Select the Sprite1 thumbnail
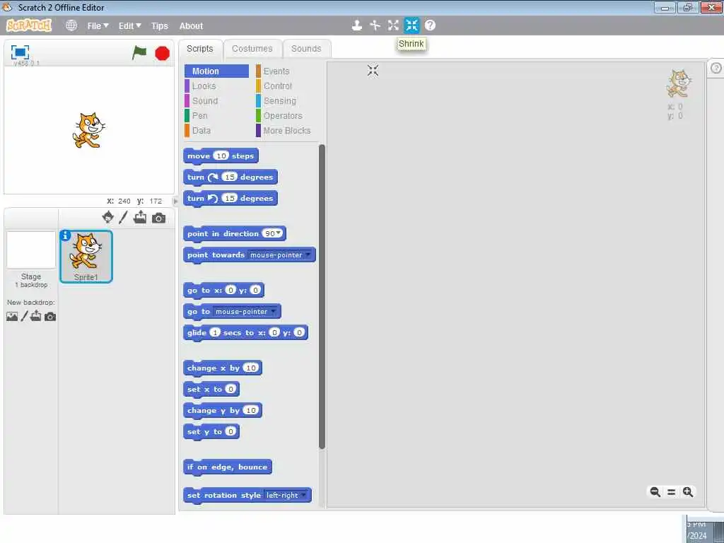The width and height of the screenshot is (724, 543). coord(86,256)
